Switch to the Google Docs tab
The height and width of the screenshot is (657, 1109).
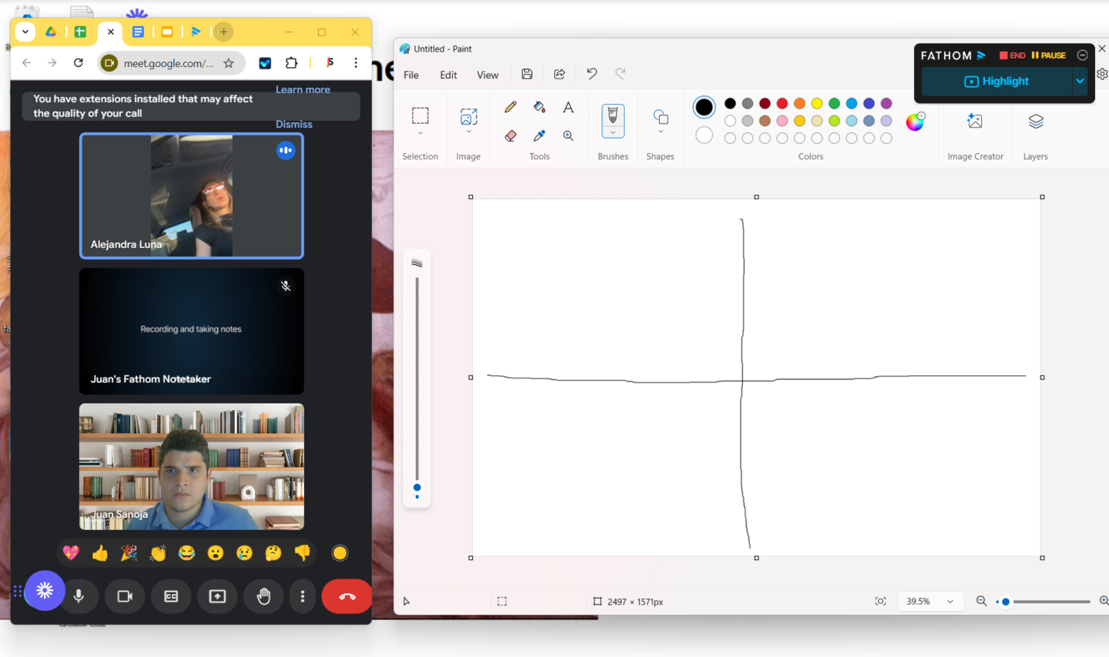[x=138, y=32]
